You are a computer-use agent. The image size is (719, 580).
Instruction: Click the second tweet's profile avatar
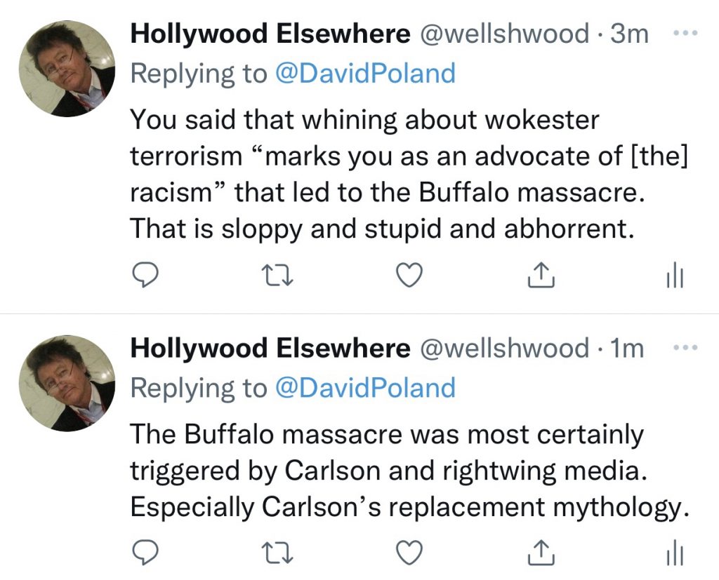(65, 383)
